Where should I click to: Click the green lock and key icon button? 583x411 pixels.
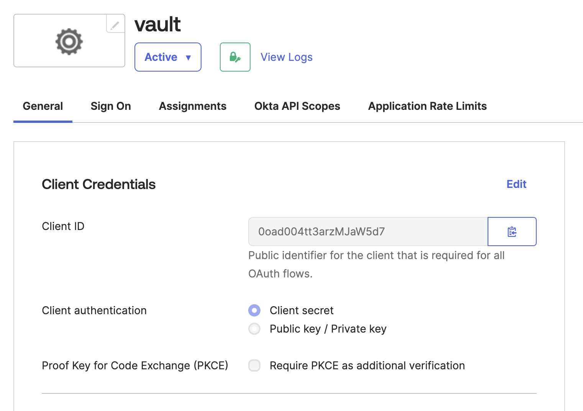point(235,57)
